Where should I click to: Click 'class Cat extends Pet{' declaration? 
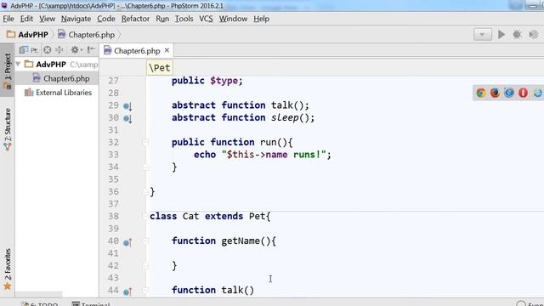click(210, 216)
